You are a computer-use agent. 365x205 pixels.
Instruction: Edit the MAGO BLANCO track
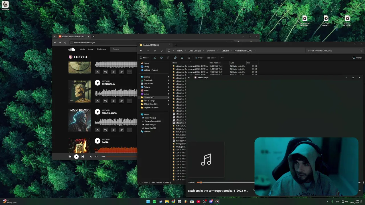coord(121,130)
